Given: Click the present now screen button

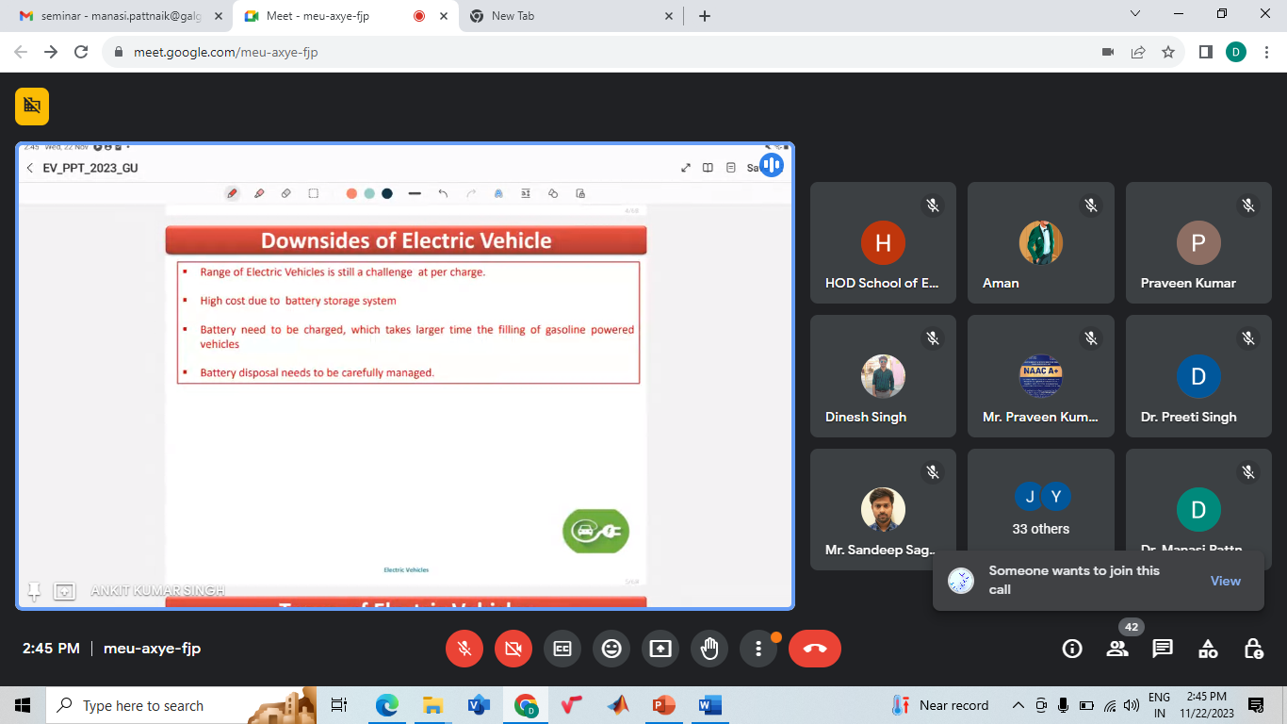Looking at the screenshot, I should point(660,649).
